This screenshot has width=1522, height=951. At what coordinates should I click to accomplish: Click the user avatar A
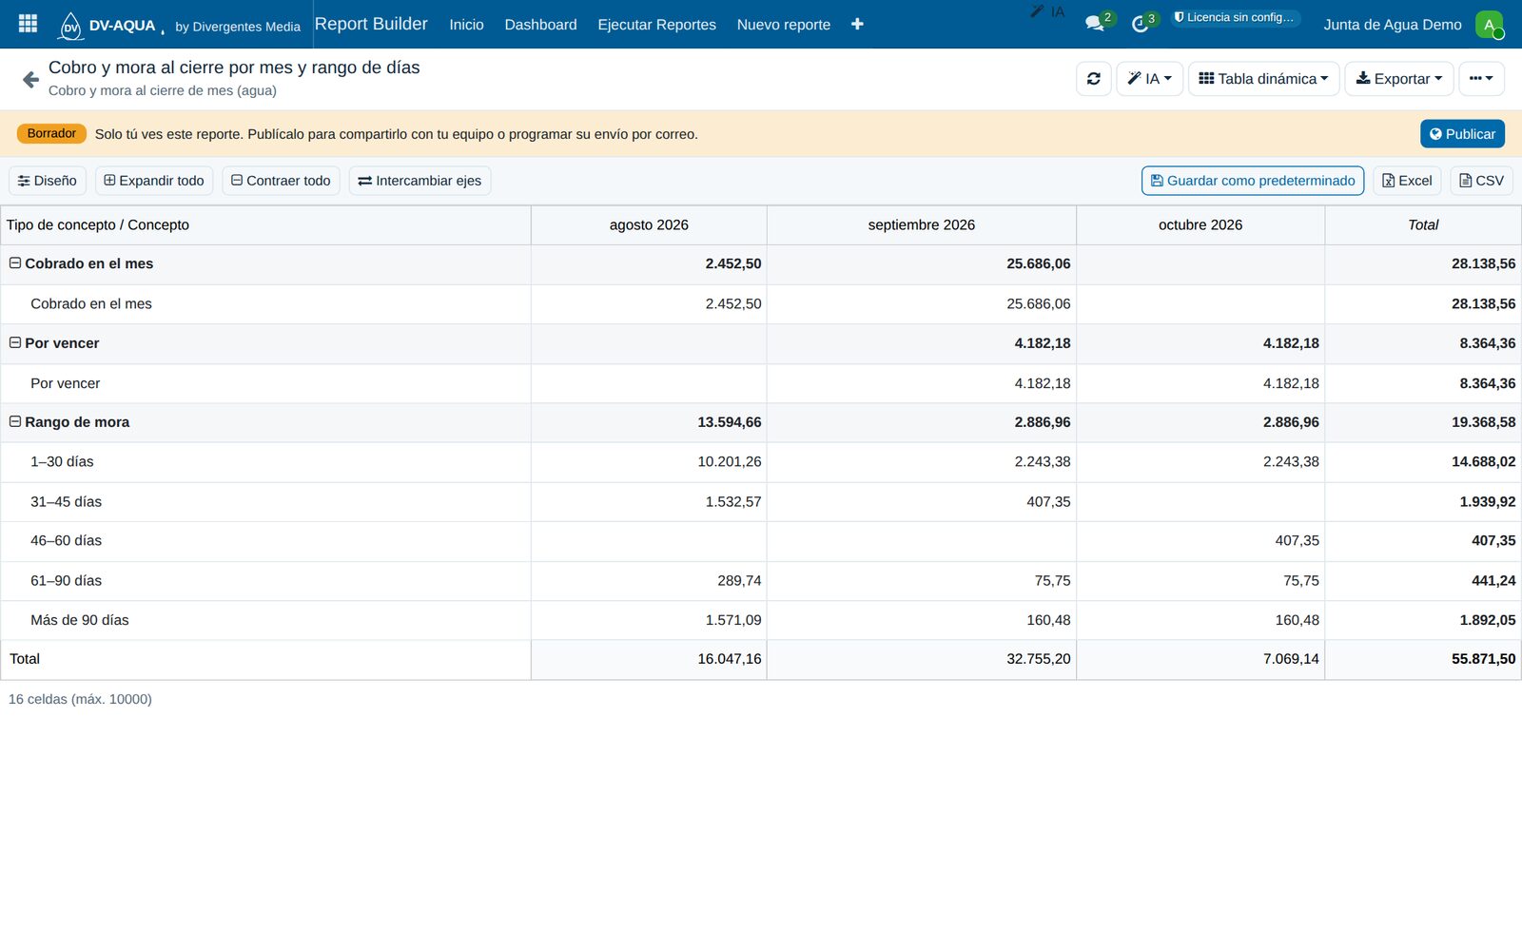[1489, 25]
